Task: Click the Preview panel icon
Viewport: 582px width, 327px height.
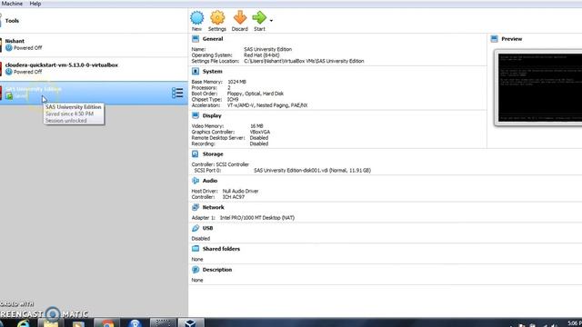Action: [495, 38]
